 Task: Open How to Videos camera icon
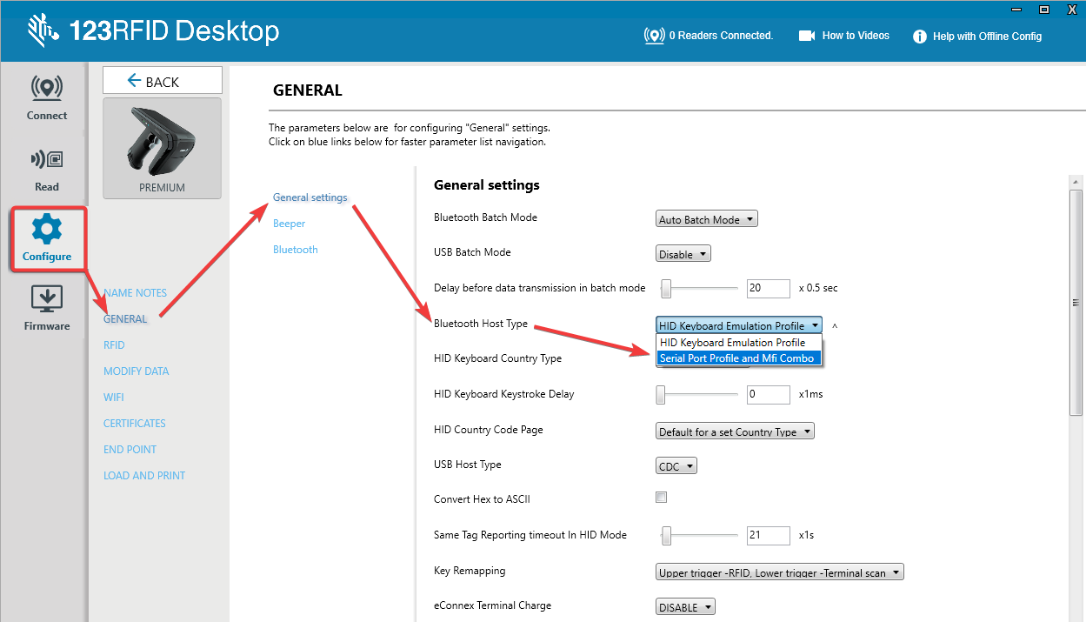pyautogui.click(x=807, y=36)
